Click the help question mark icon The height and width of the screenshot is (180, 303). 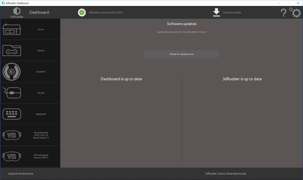click(283, 12)
